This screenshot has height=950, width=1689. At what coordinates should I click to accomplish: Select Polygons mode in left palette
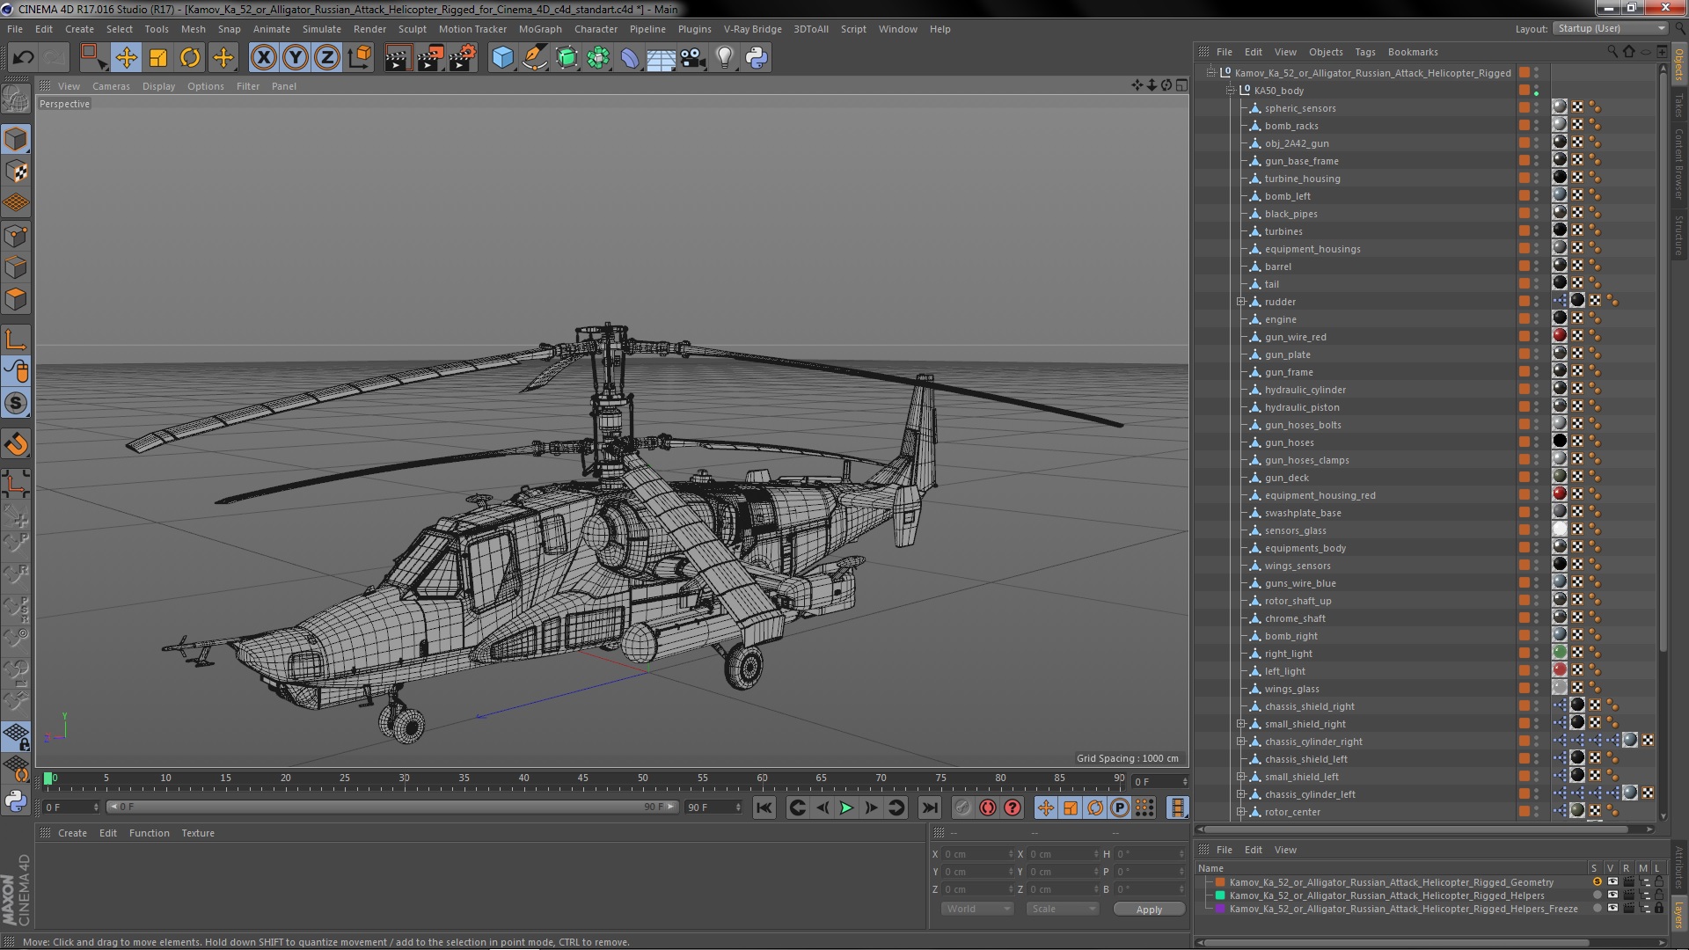pyautogui.click(x=16, y=299)
